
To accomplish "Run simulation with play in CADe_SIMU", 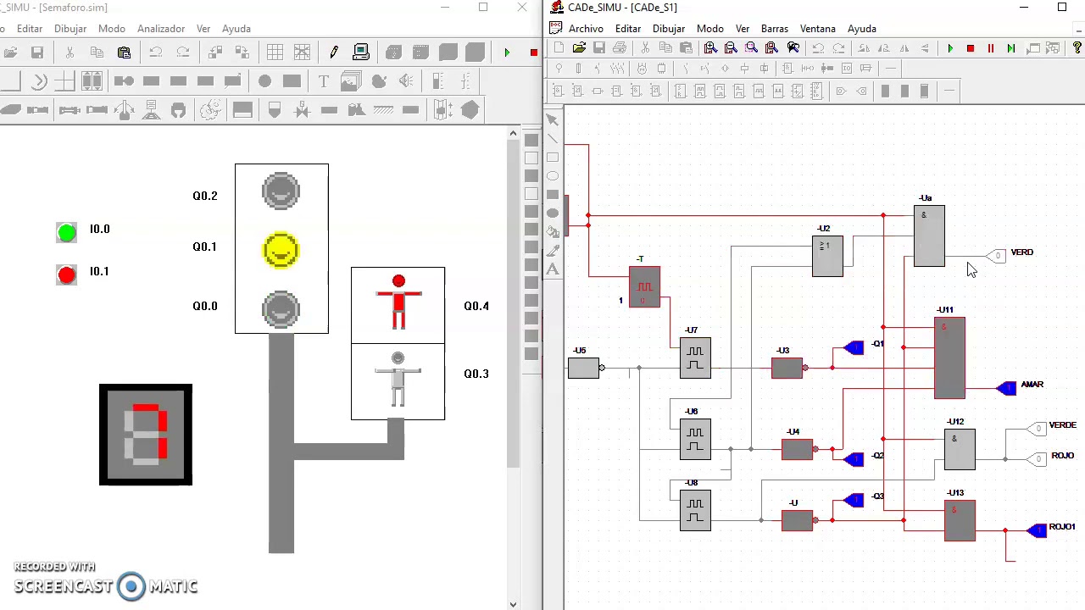I will click(x=950, y=48).
